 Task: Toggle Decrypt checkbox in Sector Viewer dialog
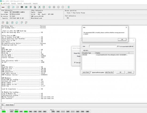coord(75,63)
